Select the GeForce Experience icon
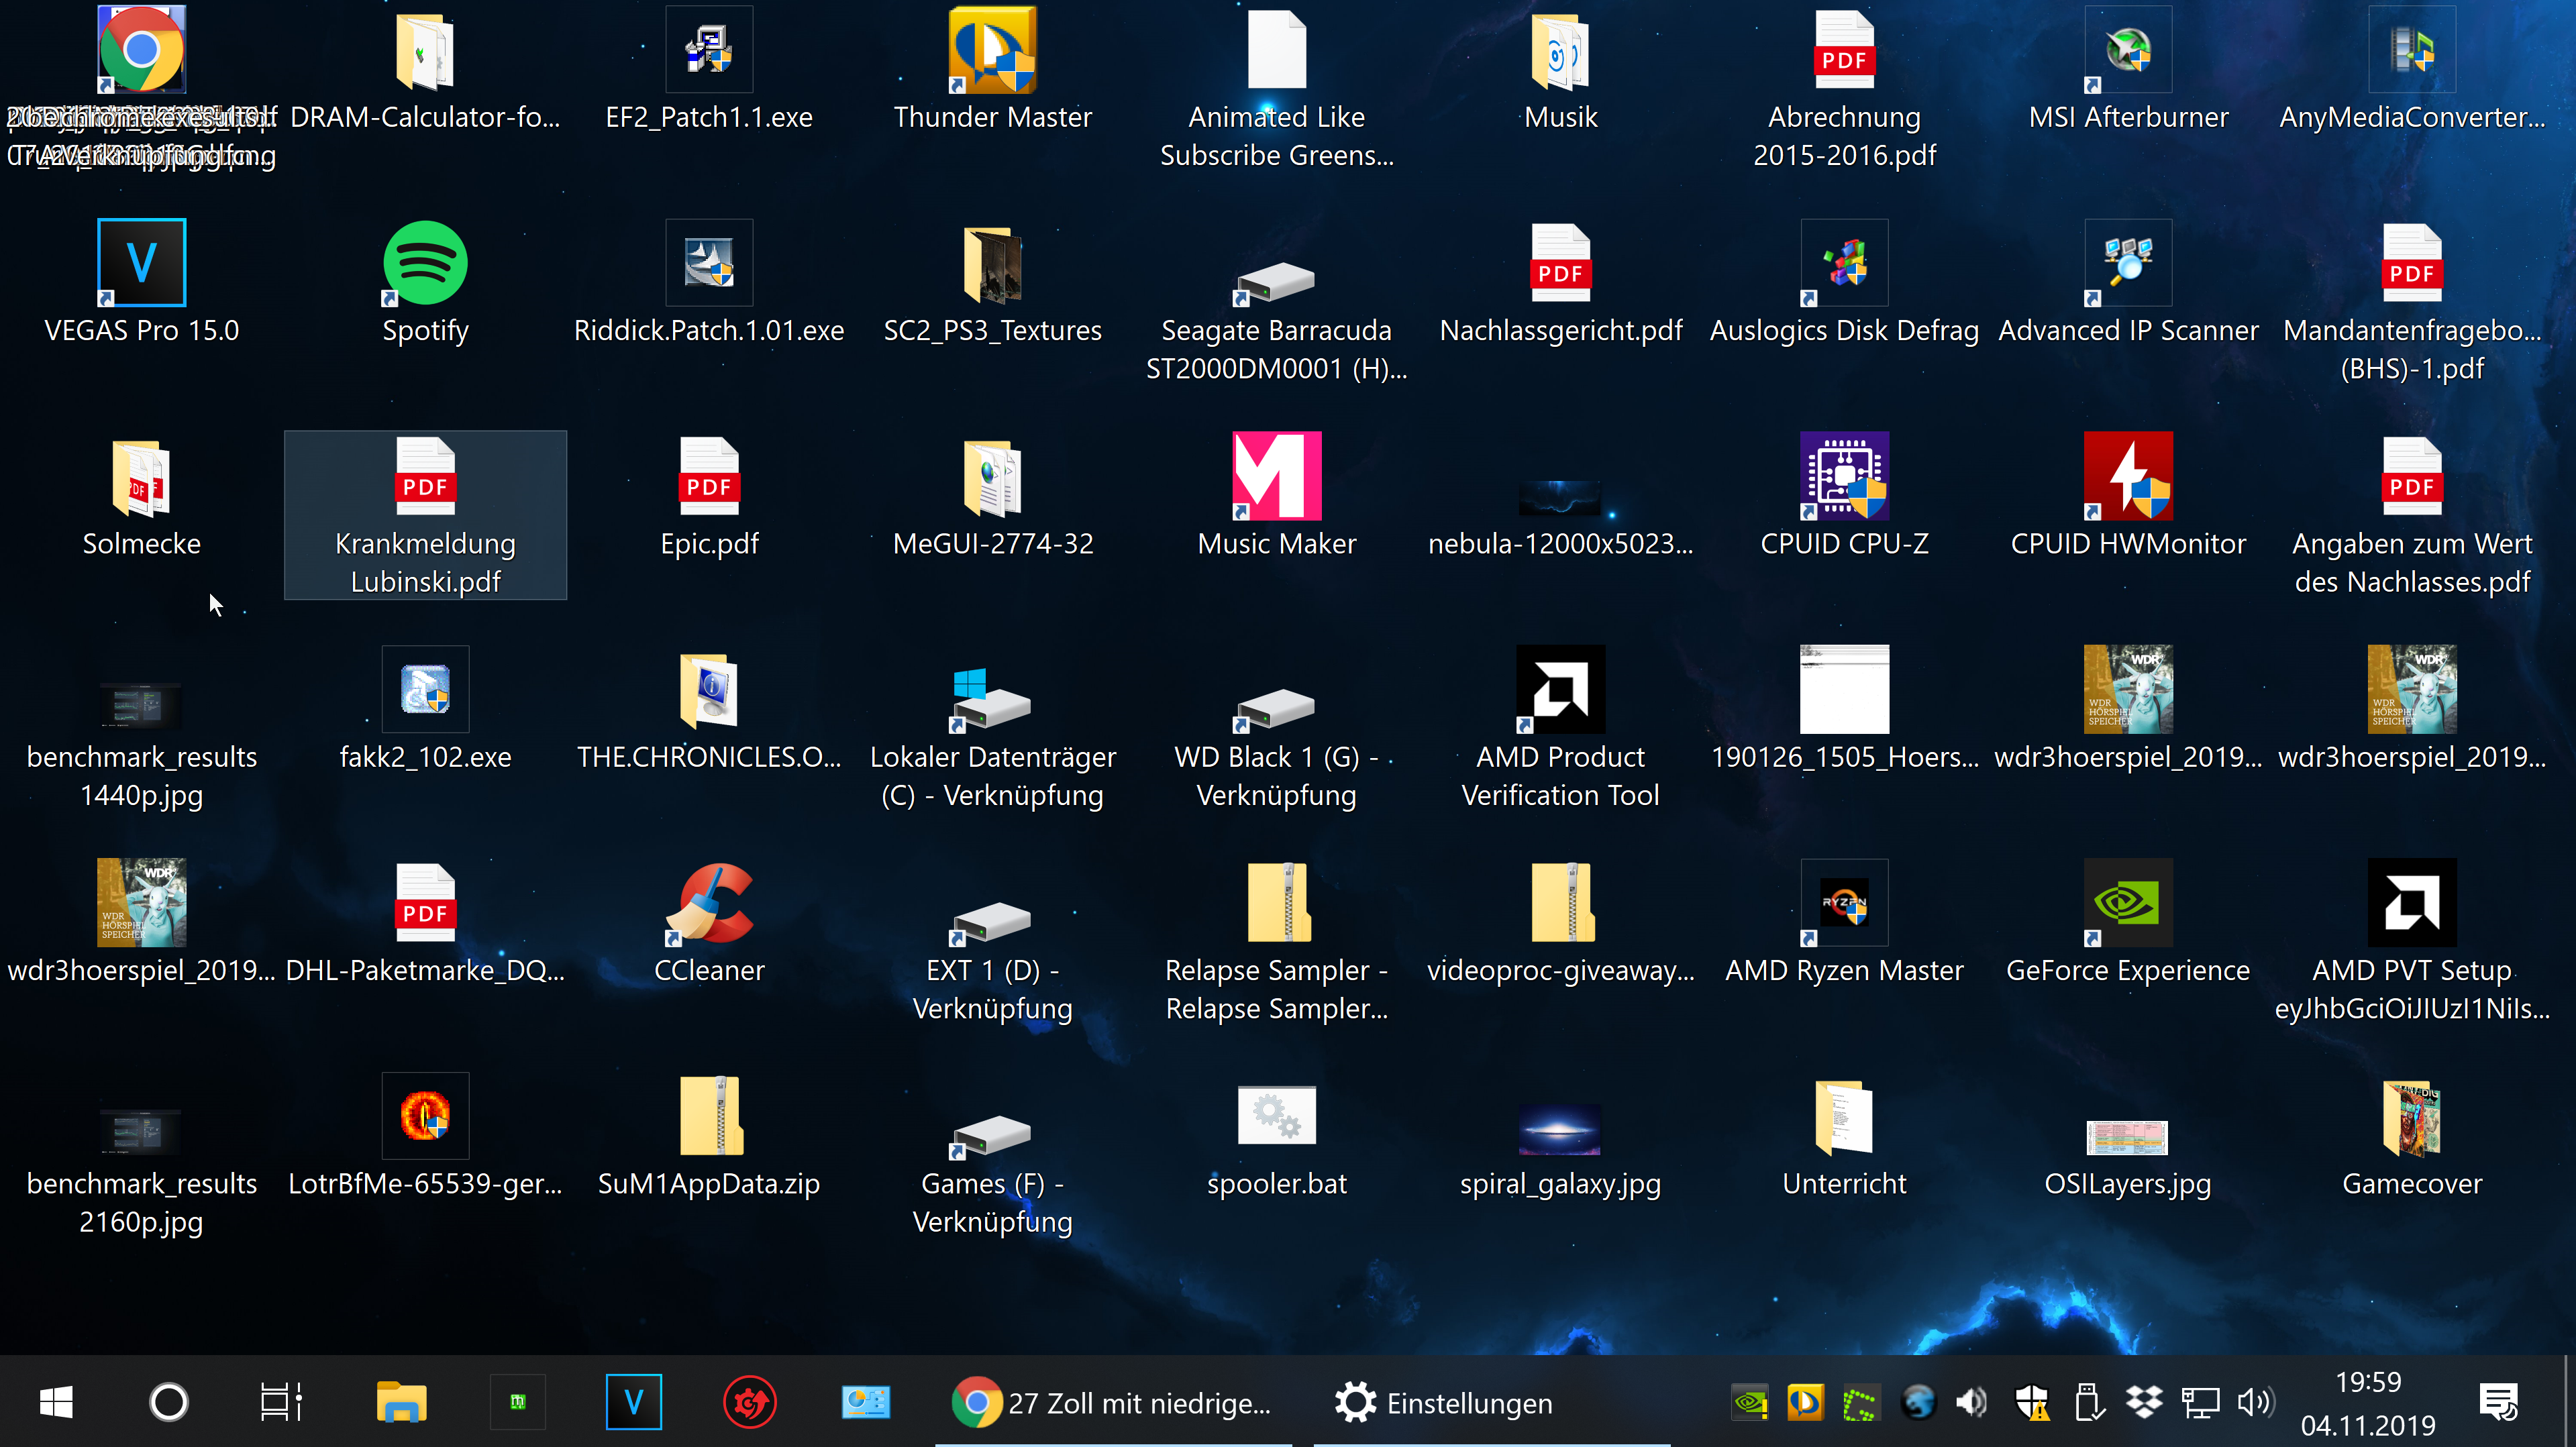The height and width of the screenshot is (1447, 2576). tap(2127, 904)
